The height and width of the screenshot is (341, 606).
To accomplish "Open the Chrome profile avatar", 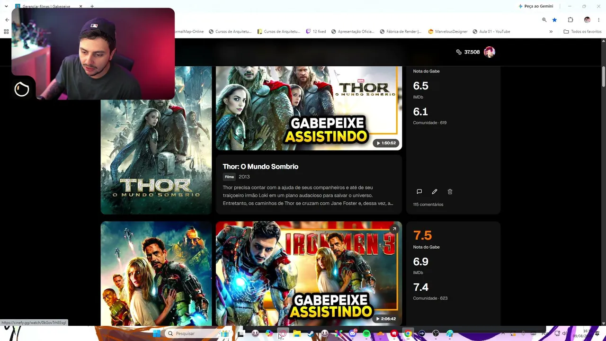I will pos(587,20).
